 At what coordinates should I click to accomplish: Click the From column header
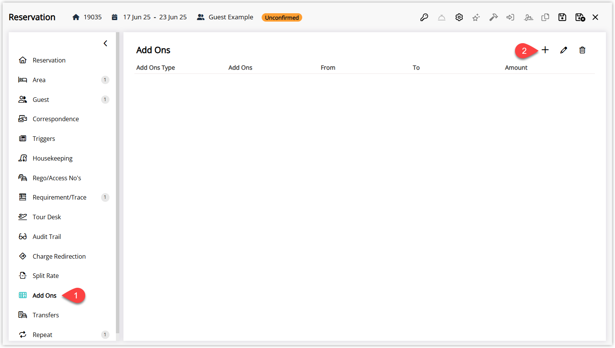pos(328,67)
